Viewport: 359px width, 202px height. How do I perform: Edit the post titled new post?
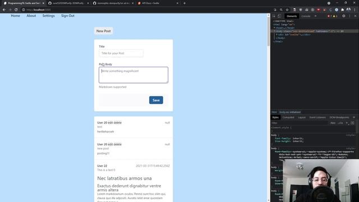click(111, 144)
